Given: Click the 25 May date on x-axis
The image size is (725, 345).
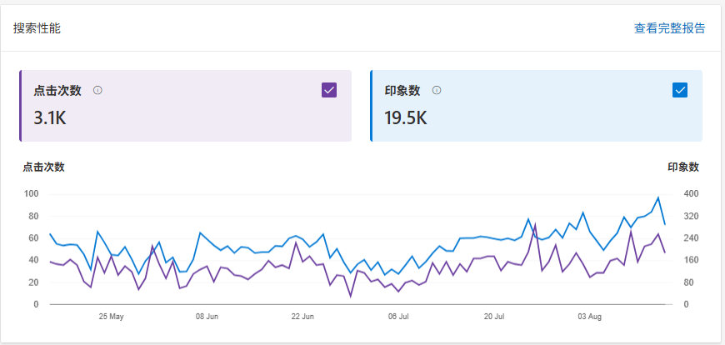Looking at the screenshot, I should 111,317.
